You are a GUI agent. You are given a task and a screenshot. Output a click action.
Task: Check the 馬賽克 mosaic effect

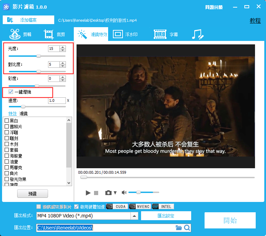7,168
